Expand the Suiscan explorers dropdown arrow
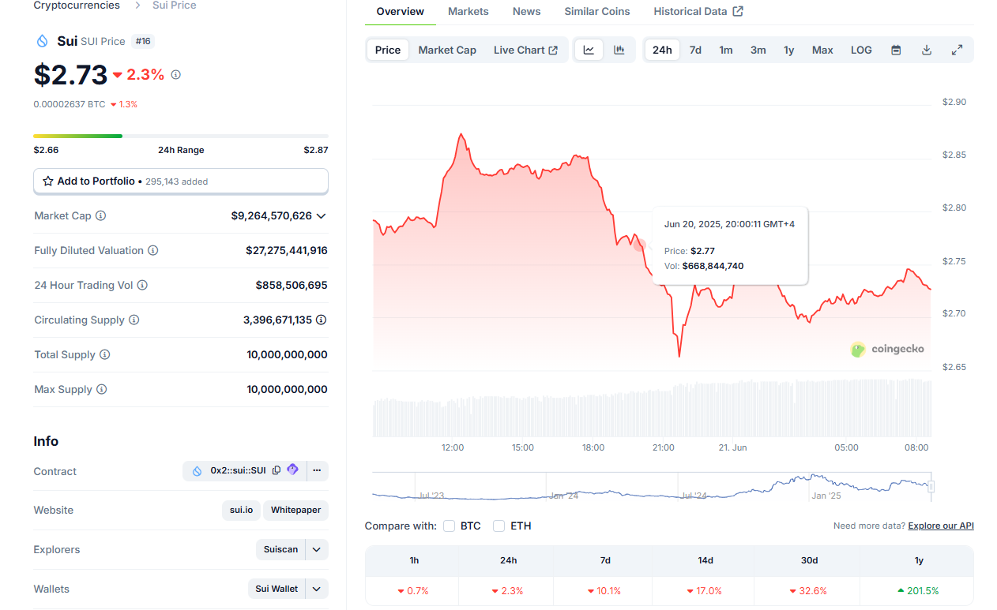 (317, 549)
